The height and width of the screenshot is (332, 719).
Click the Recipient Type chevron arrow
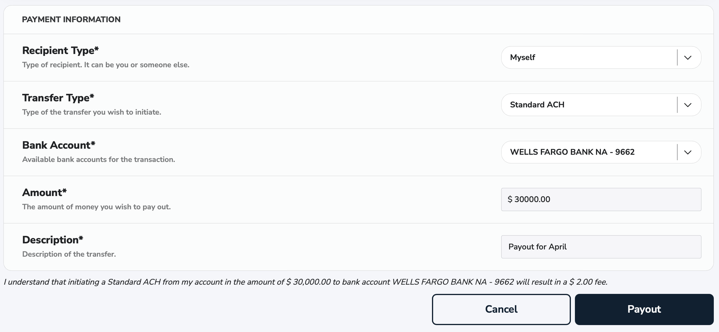click(x=688, y=57)
